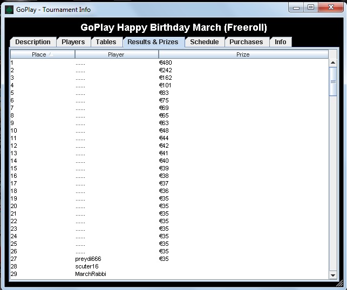Click the €48 prize cell
Viewport: 347px width, 290px height.
click(164, 130)
